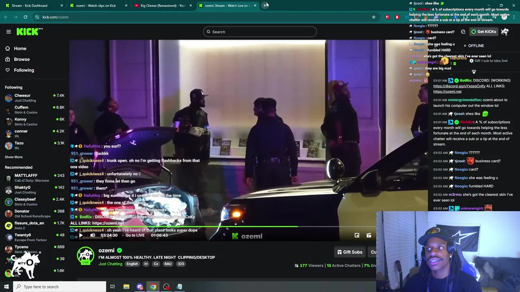
Task: Open Cheesur channel from Following list
Action: 35,98
